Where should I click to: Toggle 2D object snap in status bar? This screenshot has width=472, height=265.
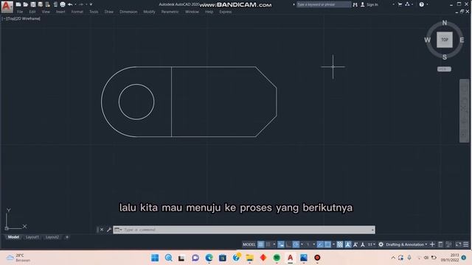click(x=327, y=244)
